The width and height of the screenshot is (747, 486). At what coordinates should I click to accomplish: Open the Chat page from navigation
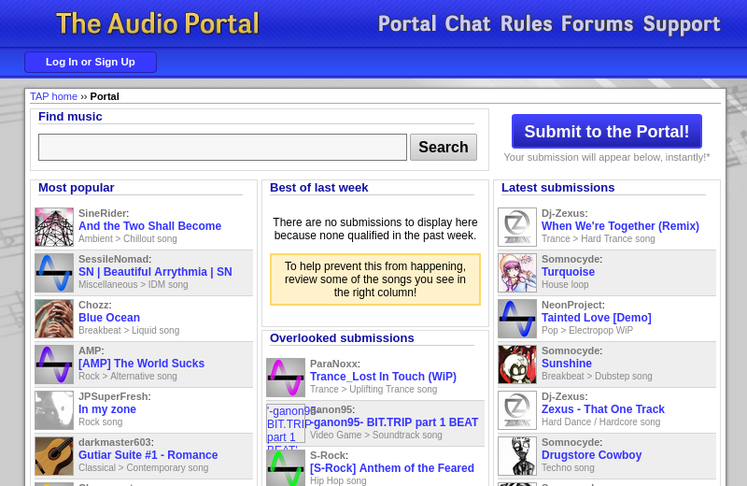467,24
